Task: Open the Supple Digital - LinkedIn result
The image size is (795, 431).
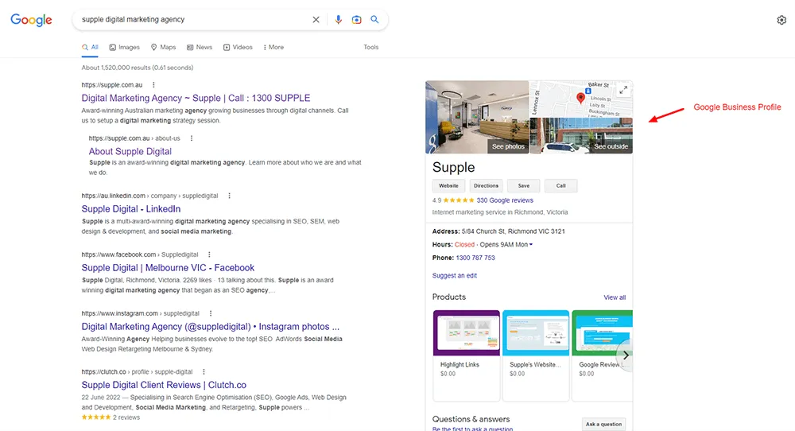Action: pyautogui.click(x=131, y=209)
